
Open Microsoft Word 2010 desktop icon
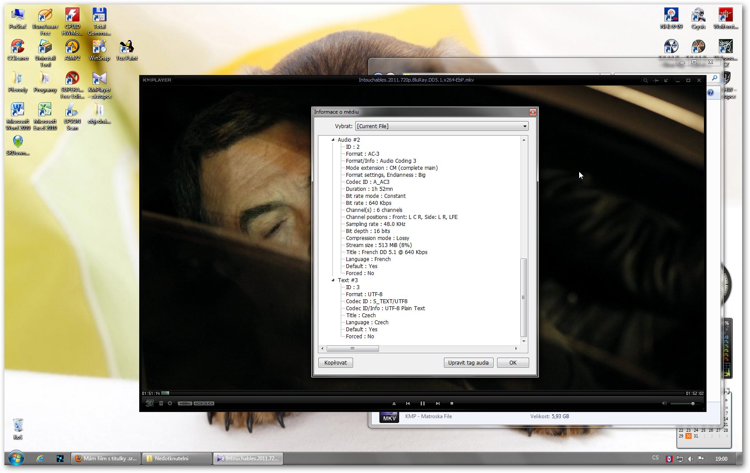(18, 116)
